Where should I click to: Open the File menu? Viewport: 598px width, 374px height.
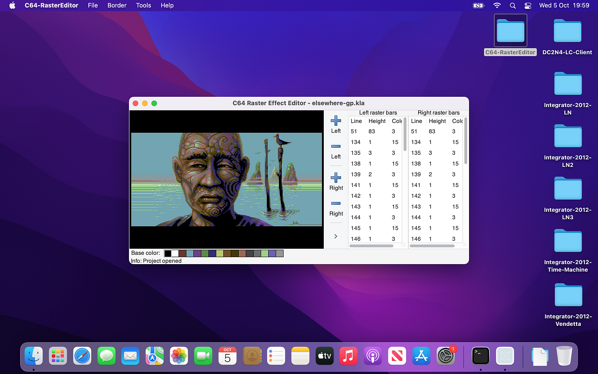93,6
